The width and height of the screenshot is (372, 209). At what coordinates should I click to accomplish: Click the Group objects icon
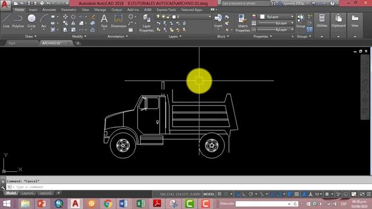pos(301,21)
